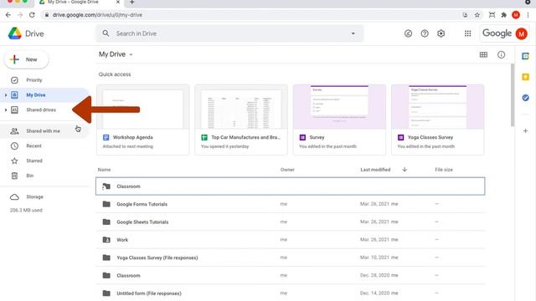Reload the page in browser
Viewport: 536px width, 301px height.
coord(32,15)
